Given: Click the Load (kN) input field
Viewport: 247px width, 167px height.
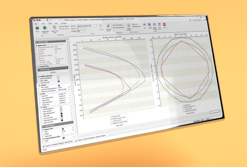Looking at the screenshot, I should click(82, 31).
